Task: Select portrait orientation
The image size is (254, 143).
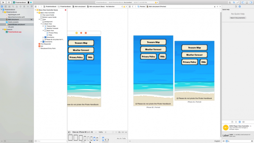Action: (103, 139)
